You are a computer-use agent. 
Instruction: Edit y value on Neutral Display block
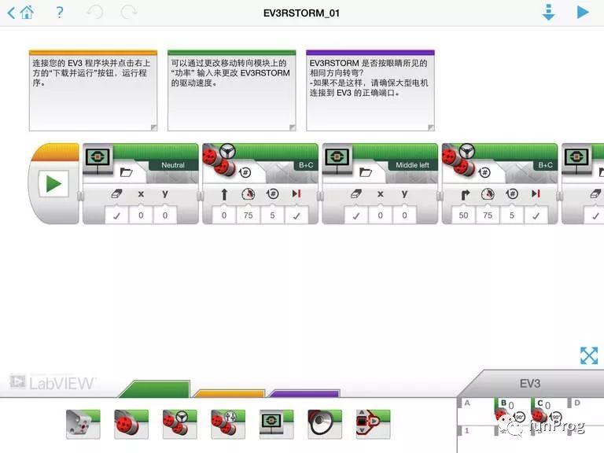point(165,215)
